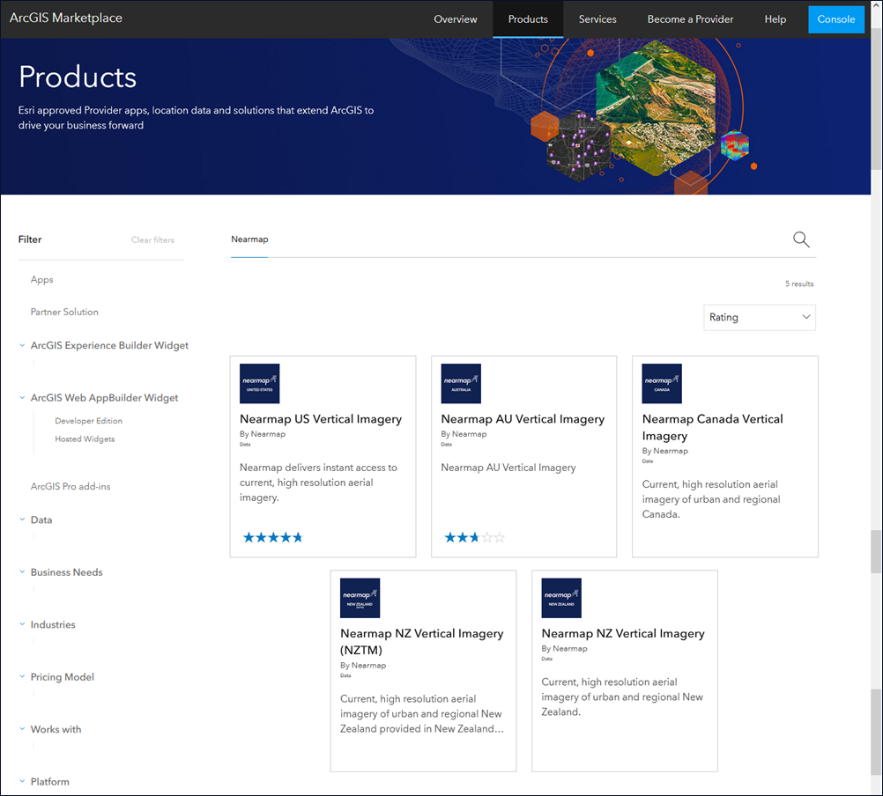Open Become a Provider page
The image size is (883, 796).
click(690, 19)
